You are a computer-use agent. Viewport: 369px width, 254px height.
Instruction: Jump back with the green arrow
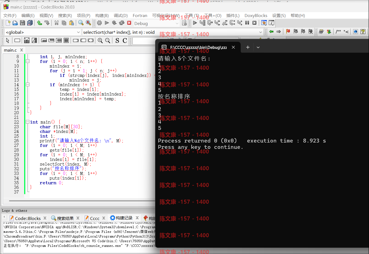click(x=271, y=32)
